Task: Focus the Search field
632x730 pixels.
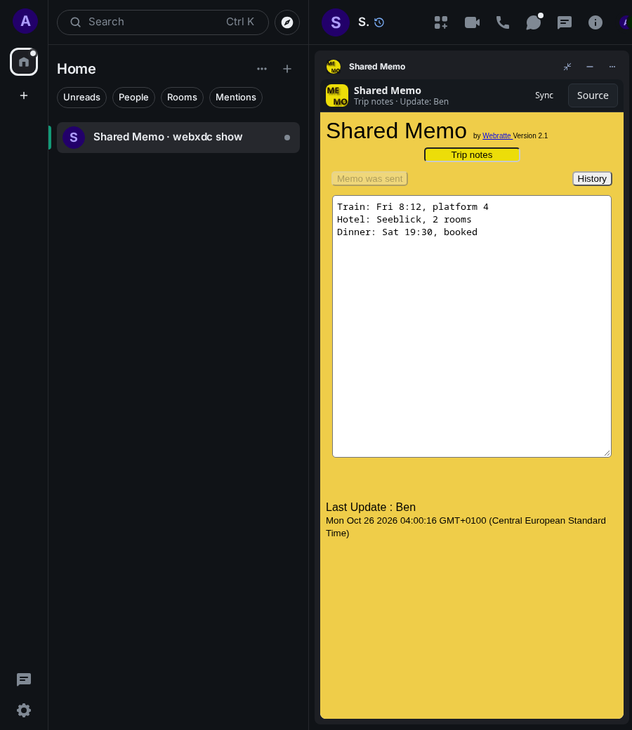Action: [x=162, y=22]
